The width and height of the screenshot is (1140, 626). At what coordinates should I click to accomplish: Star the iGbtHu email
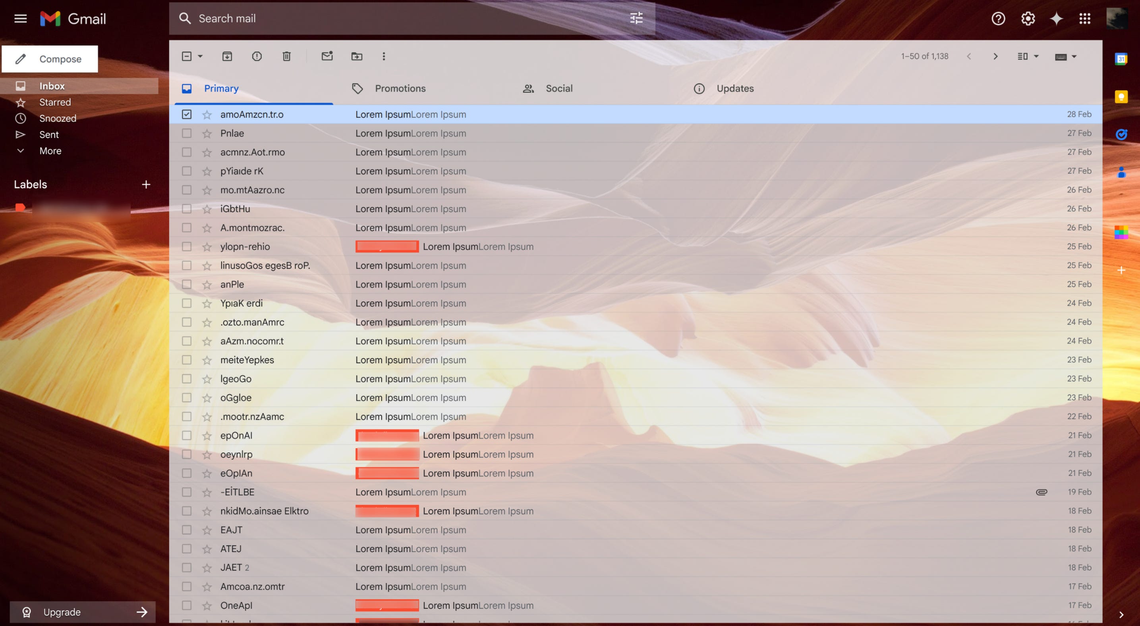click(207, 209)
